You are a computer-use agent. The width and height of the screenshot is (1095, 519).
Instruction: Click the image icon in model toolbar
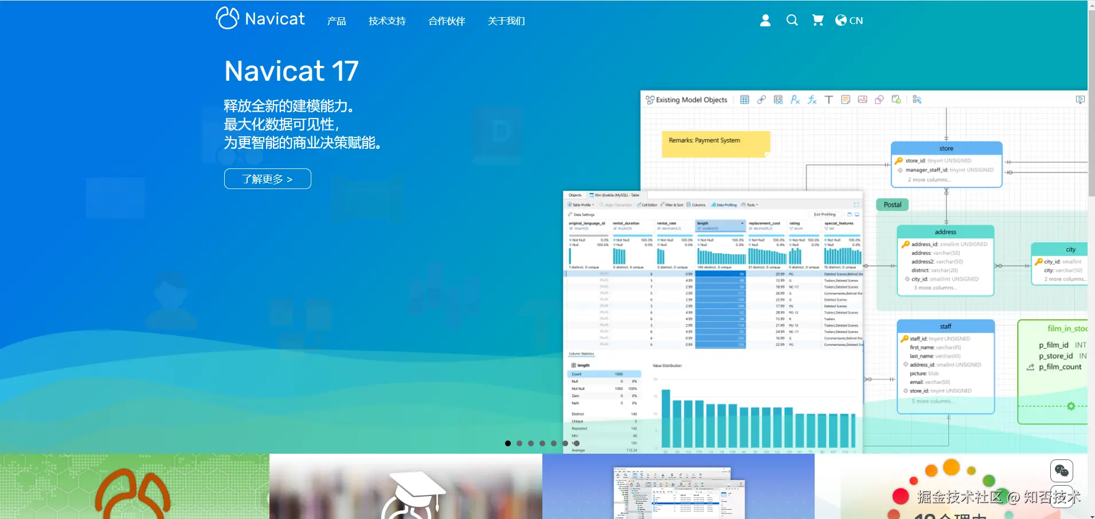862,100
